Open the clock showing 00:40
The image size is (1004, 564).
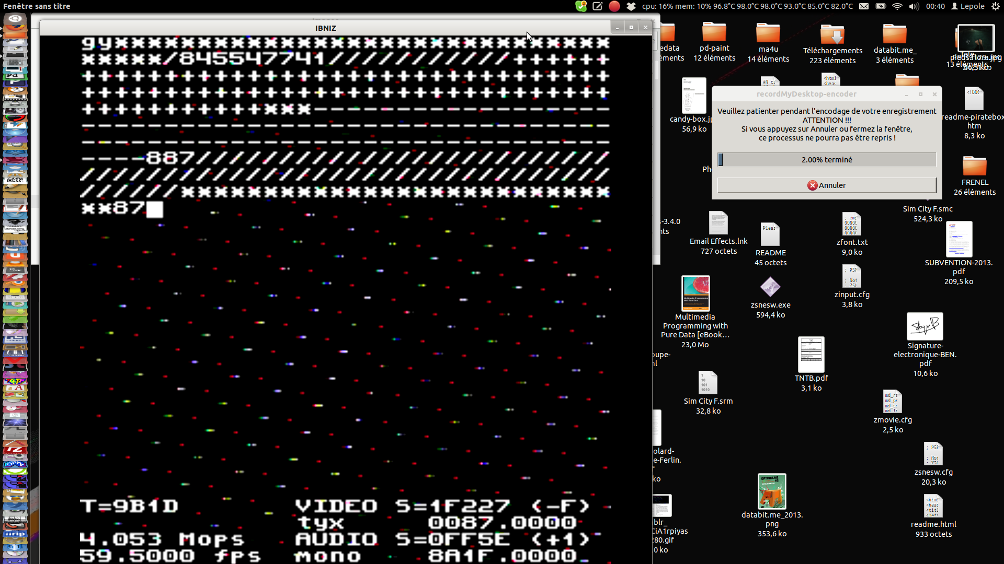click(935, 6)
